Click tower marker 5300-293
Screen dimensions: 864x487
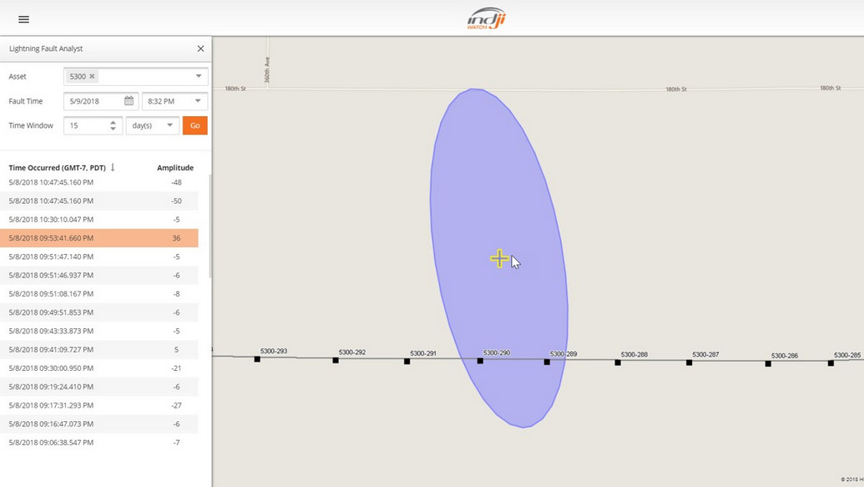257,359
